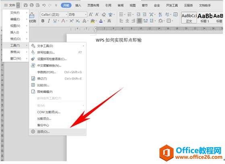The image size is (225, 164).
Task: Click the document title text line
Action: coord(119,40)
